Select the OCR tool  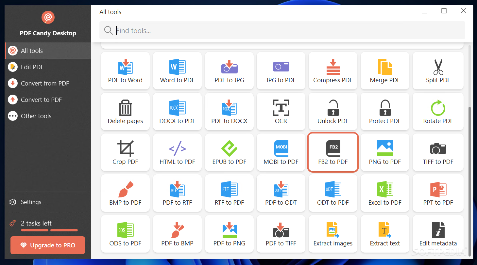281,112
